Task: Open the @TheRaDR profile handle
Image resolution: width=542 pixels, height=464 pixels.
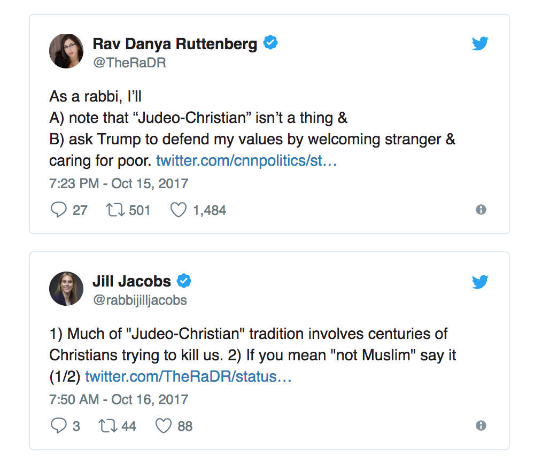Action: point(130,63)
